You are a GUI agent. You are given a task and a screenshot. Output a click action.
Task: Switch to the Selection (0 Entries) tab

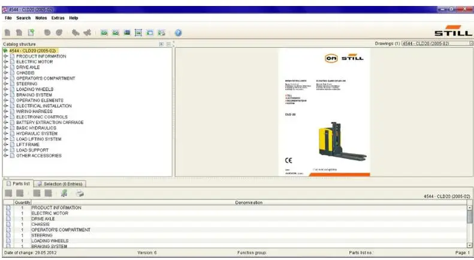coord(60,183)
